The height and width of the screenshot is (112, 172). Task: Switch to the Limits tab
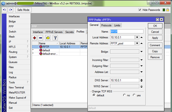[x=117, y=25]
